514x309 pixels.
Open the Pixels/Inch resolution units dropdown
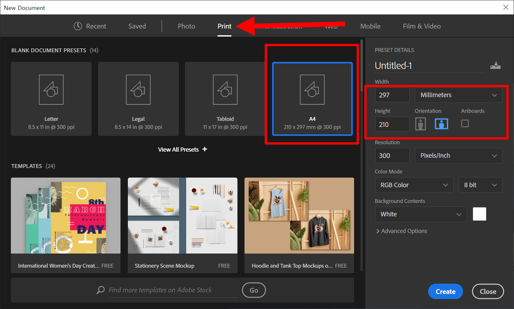[x=459, y=155]
